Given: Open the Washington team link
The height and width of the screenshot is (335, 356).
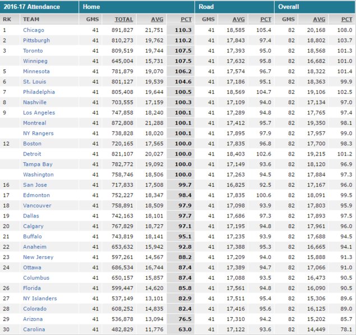Looking at the screenshot, I should tap(38, 174).
